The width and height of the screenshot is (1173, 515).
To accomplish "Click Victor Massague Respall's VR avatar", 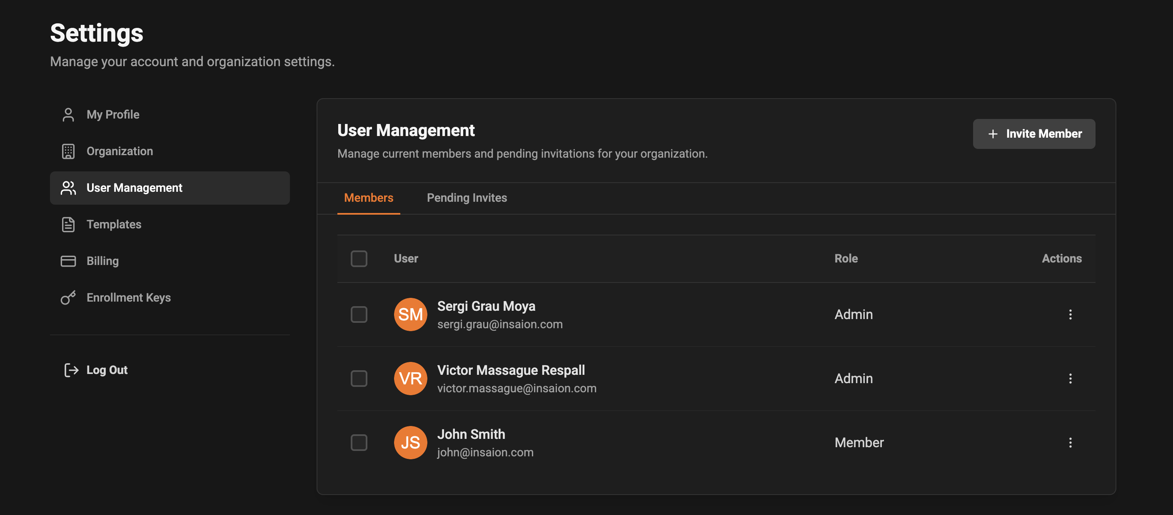I will click(410, 378).
